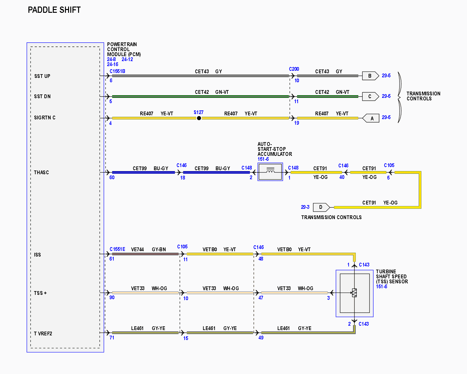This screenshot has height=374, width=467.
Task: Follow the 29-3 reference next to connector D
Action: coord(305,207)
